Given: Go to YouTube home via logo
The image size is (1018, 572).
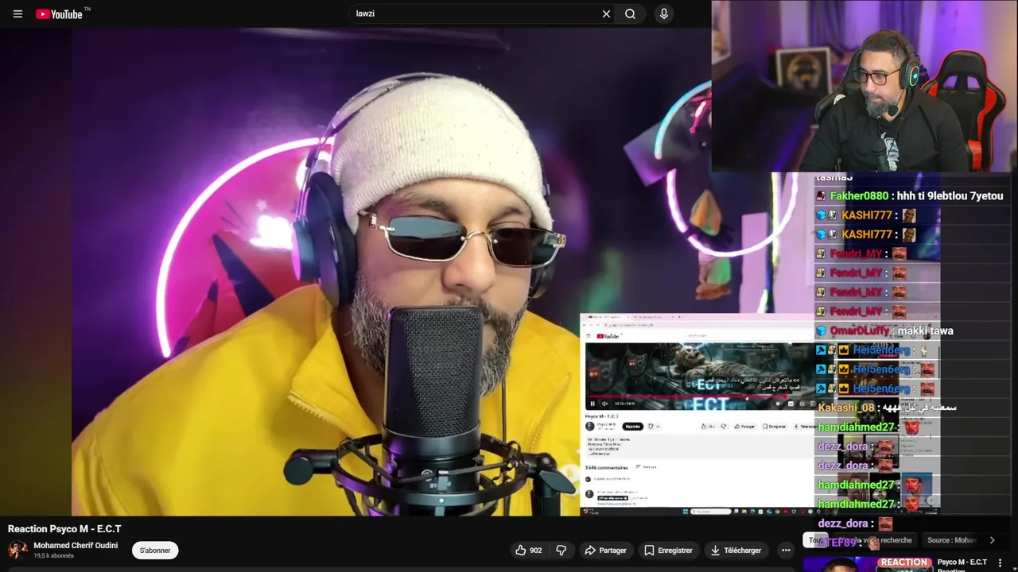Looking at the screenshot, I should tap(60, 14).
